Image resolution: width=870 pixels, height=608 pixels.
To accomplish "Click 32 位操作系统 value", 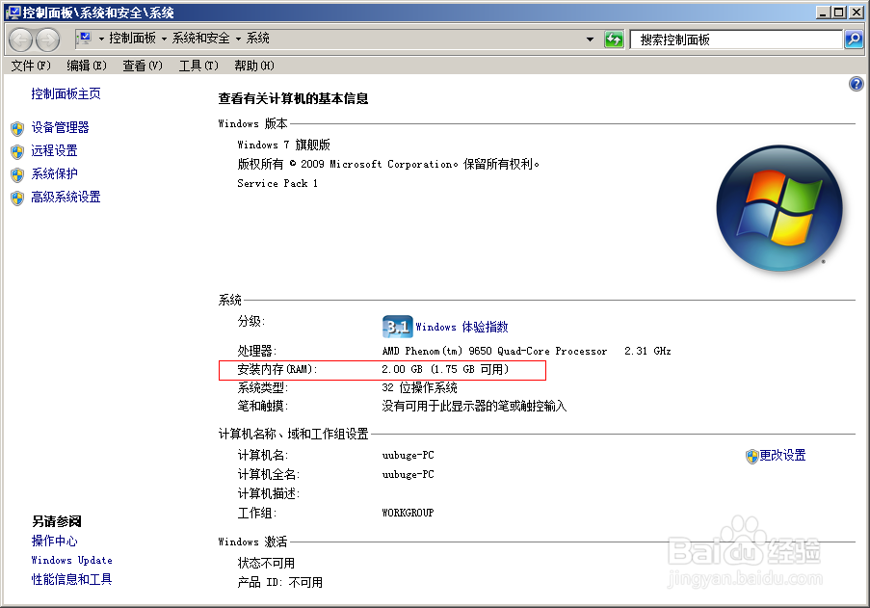I will click(x=419, y=387).
